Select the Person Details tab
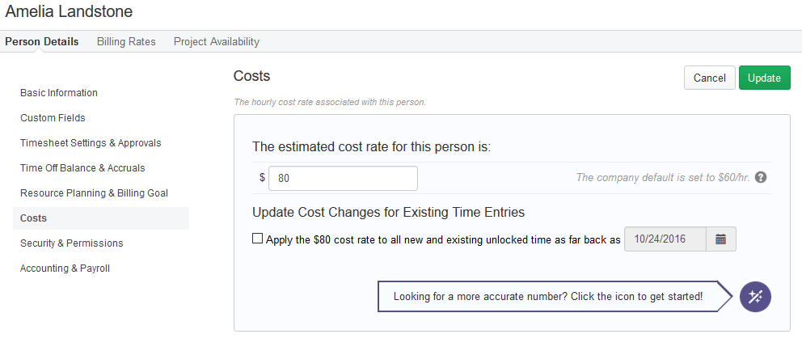The width and height of the screenshot is (802, 351). point(42,41)
